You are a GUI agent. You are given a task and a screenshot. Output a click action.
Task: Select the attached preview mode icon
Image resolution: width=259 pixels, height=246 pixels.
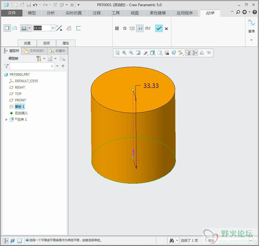point(140,28)
